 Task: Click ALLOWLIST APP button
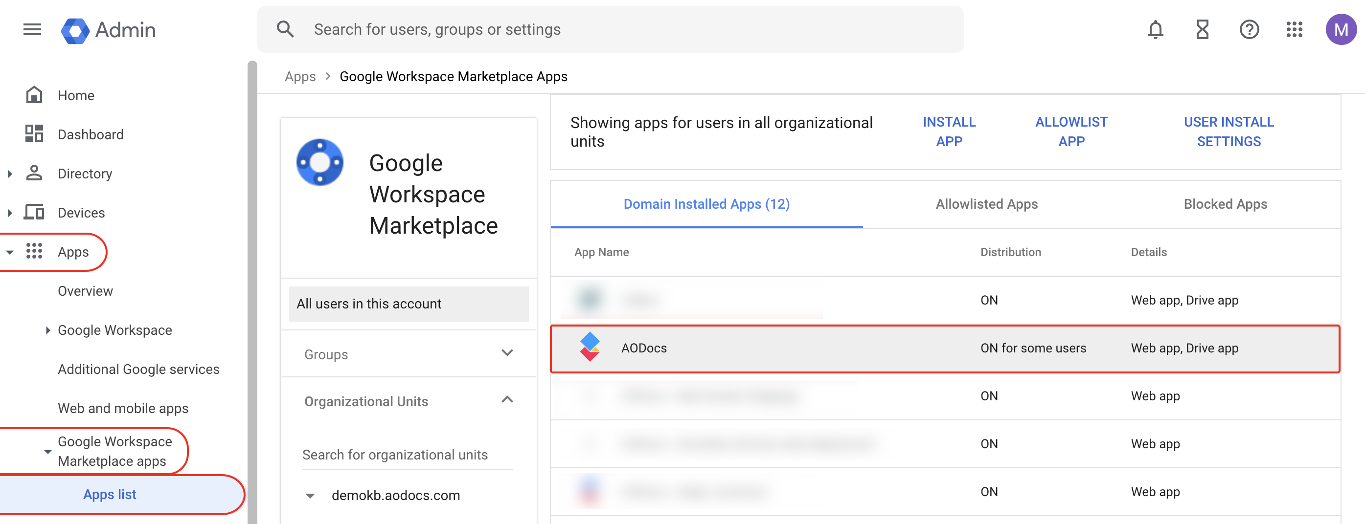coord(1071,132)
